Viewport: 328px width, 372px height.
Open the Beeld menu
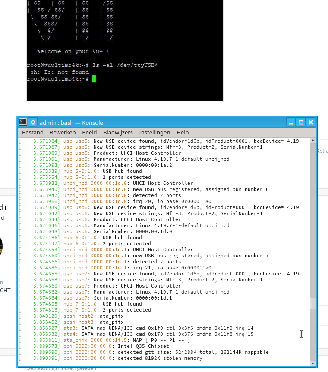(89, 133)
